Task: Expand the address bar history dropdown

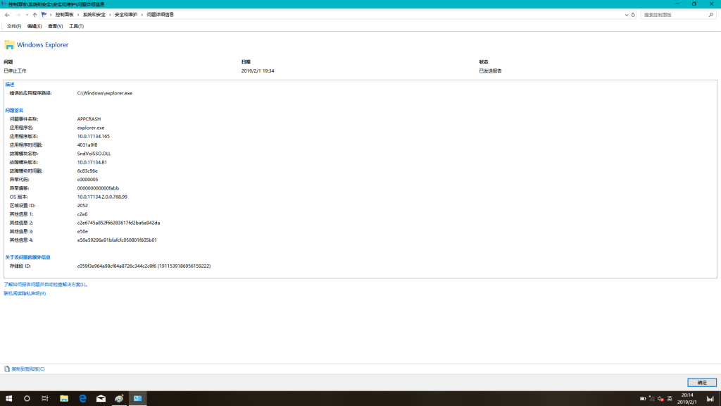Action: click(x=626, y=15)
